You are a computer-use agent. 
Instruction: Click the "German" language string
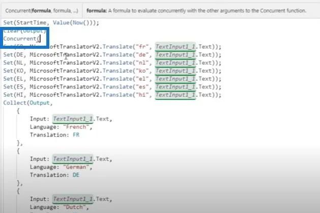(76, 167)
